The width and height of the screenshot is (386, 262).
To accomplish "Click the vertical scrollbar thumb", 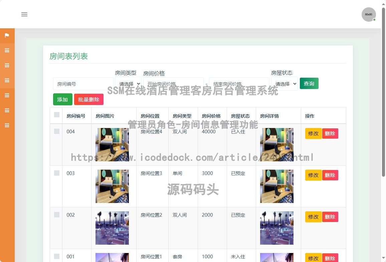I will tap(383, 92).
